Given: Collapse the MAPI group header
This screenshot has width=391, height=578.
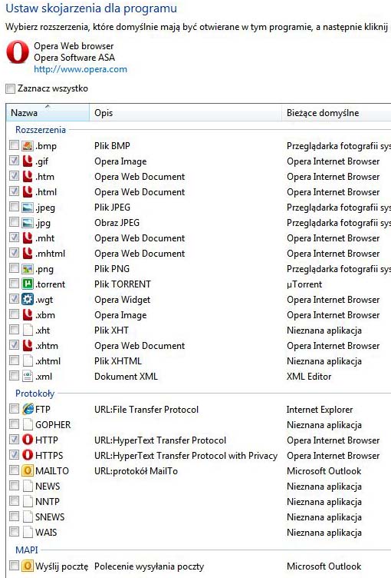Looking at the screenshot, I should (x=27, y=550).
